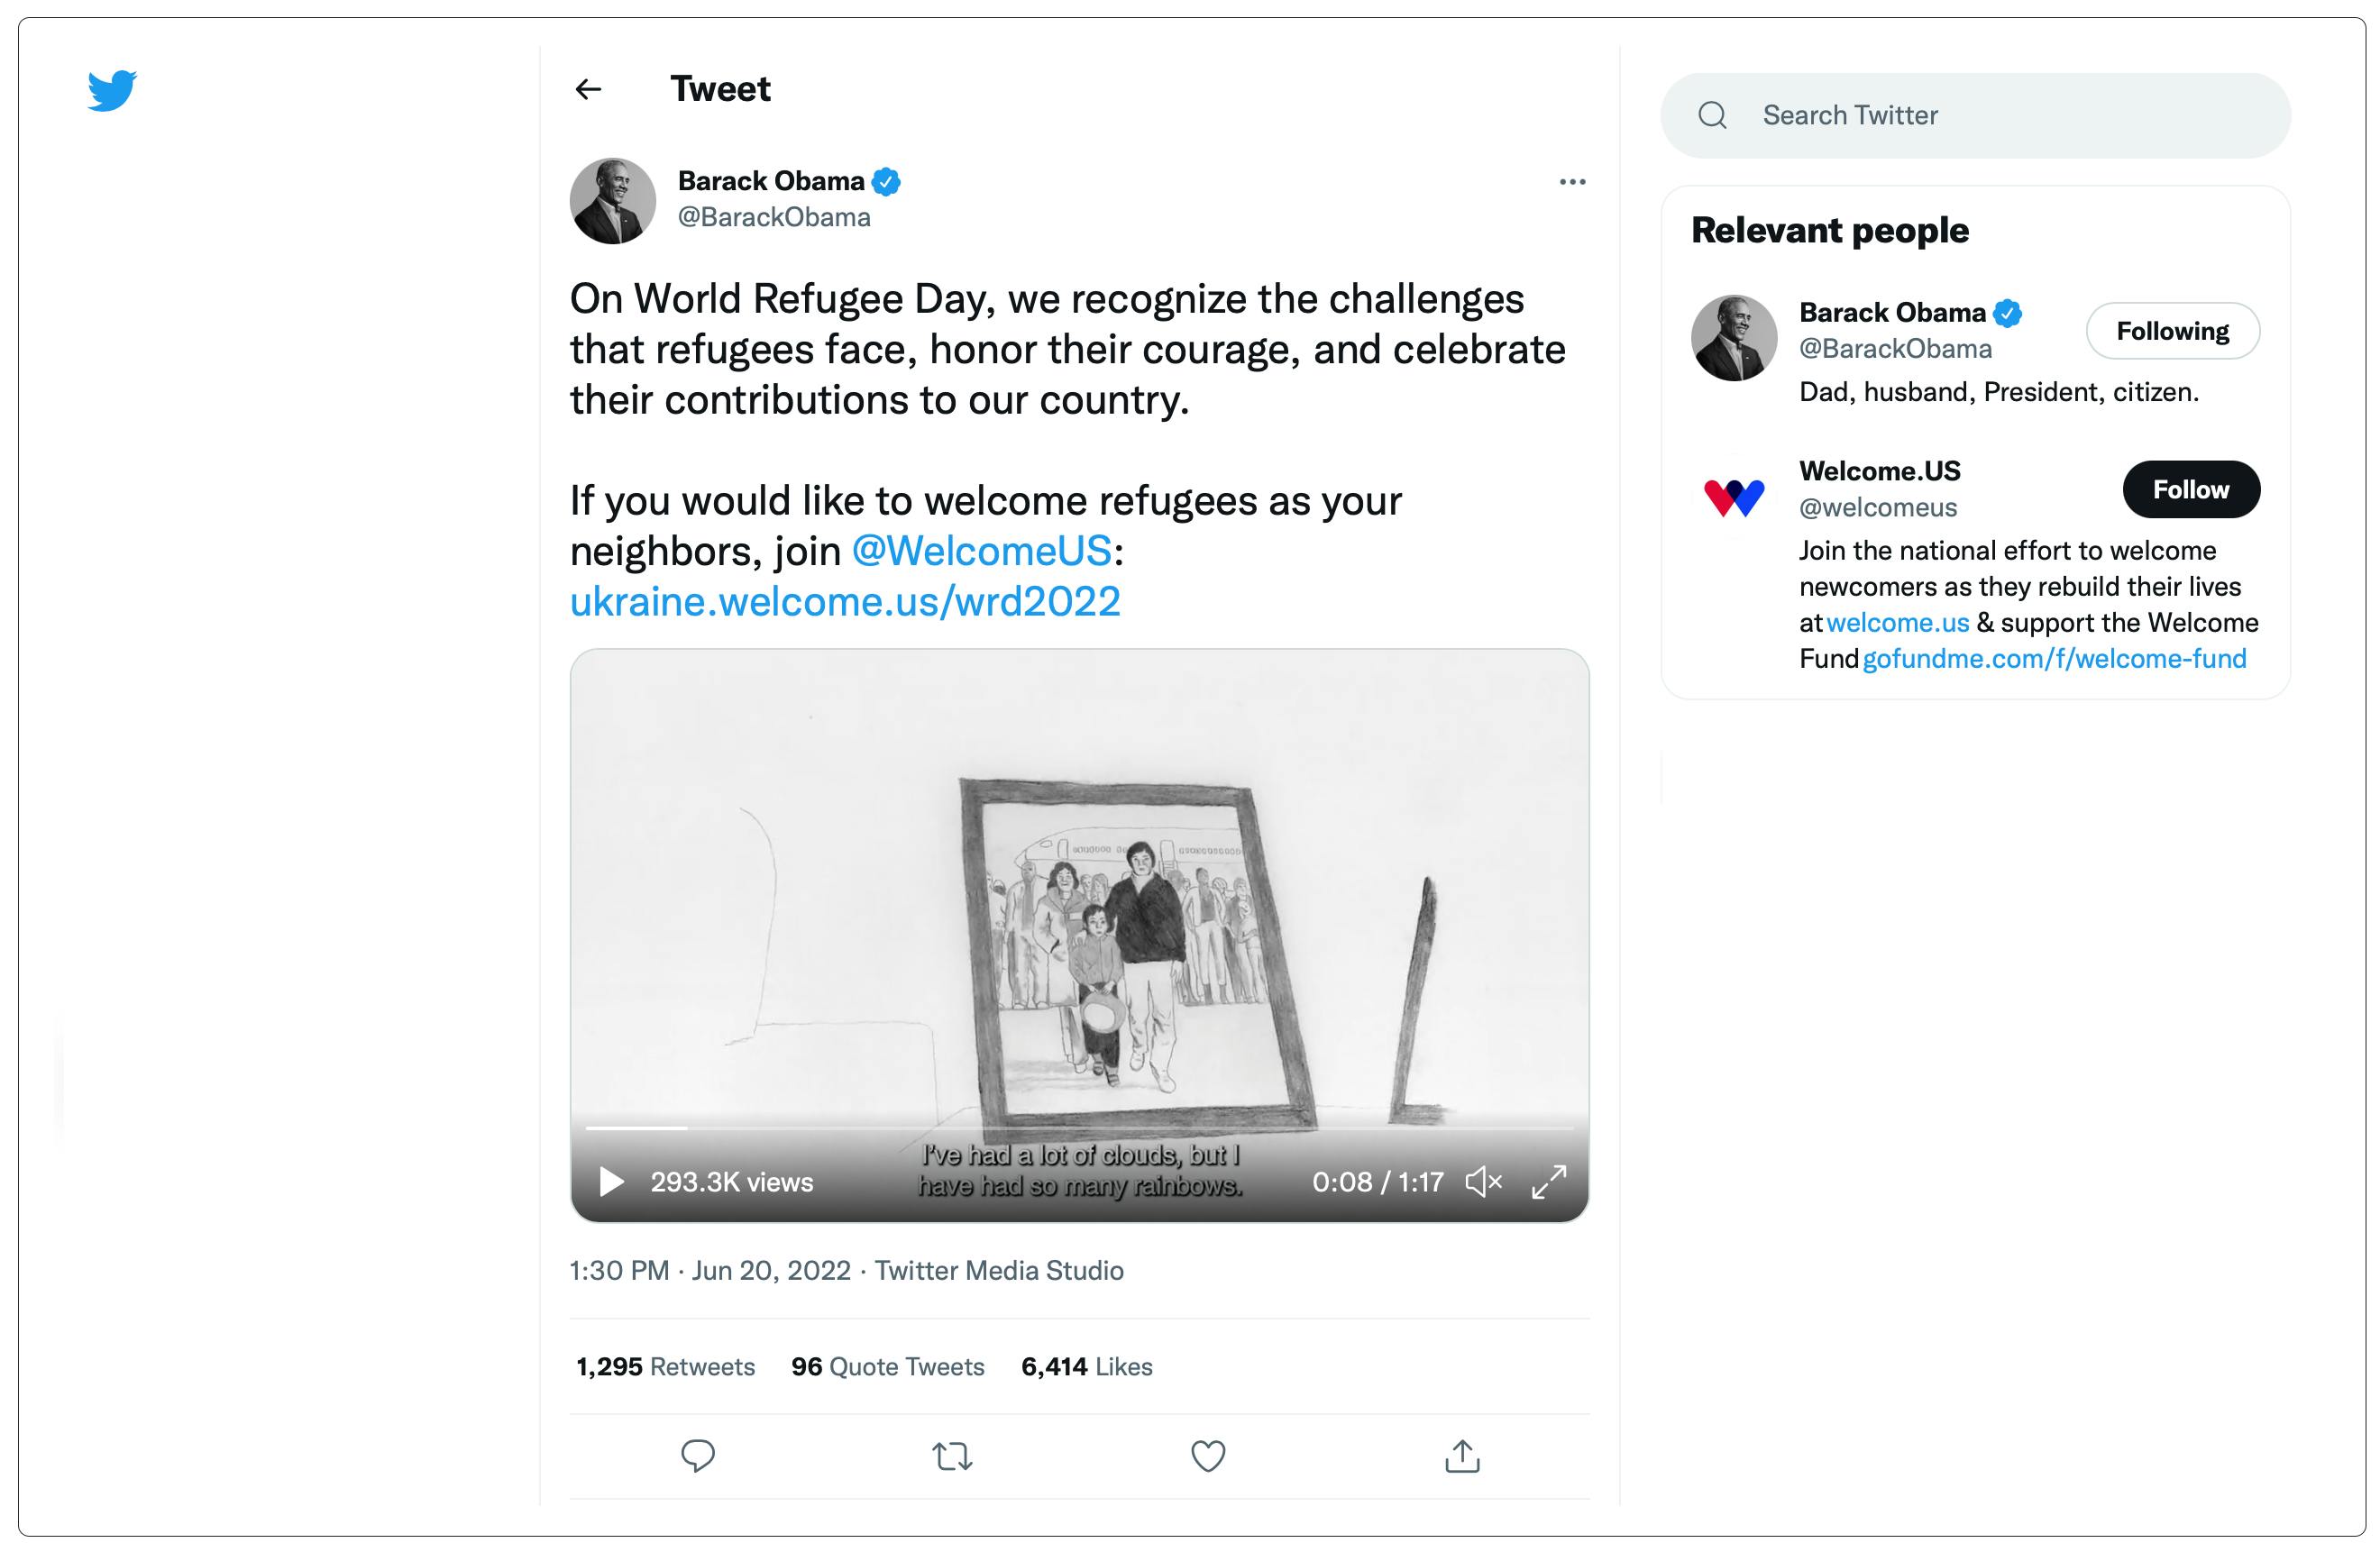This screenshot has height=1552, width=2380.
Task: Toggle the Following button for Barack Obama
Action: 2172,331
